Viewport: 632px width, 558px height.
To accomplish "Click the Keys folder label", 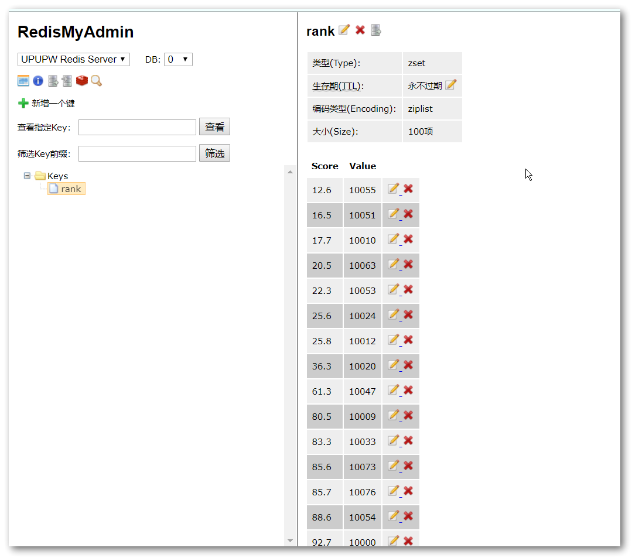I will click(x=57, y=176).
